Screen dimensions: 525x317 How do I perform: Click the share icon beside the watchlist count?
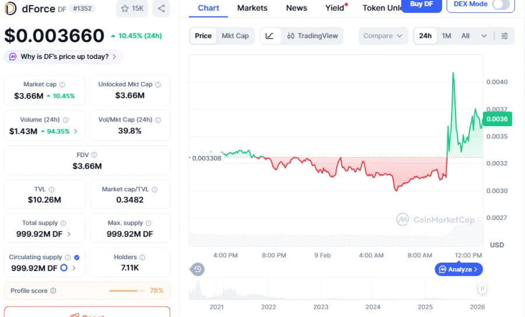coord(161,8)
